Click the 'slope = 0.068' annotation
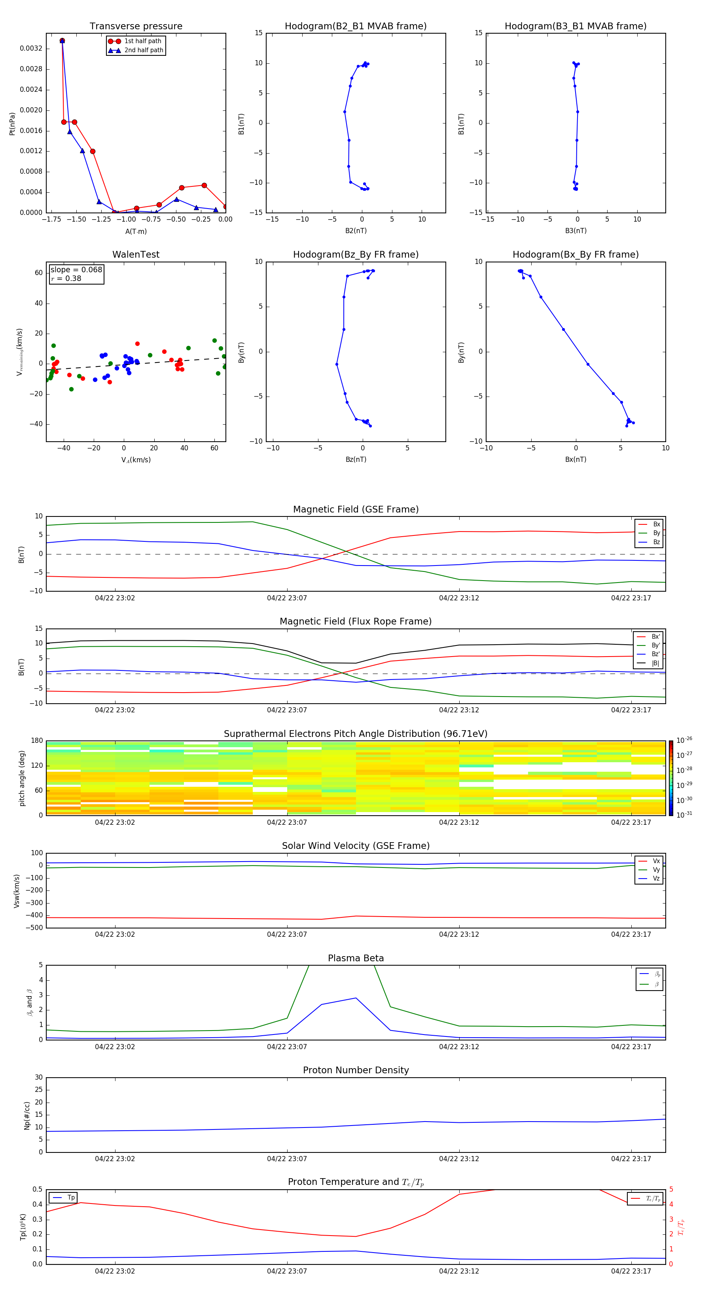 (x=76, y=270)
